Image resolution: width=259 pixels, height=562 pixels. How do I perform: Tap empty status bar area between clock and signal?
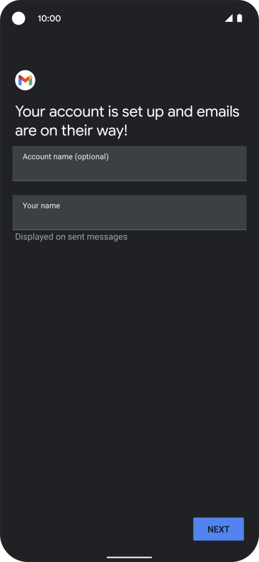point(143,18)
